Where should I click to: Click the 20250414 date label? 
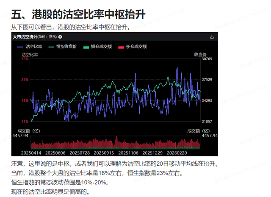pyautogui.click(x=31, y=153)
